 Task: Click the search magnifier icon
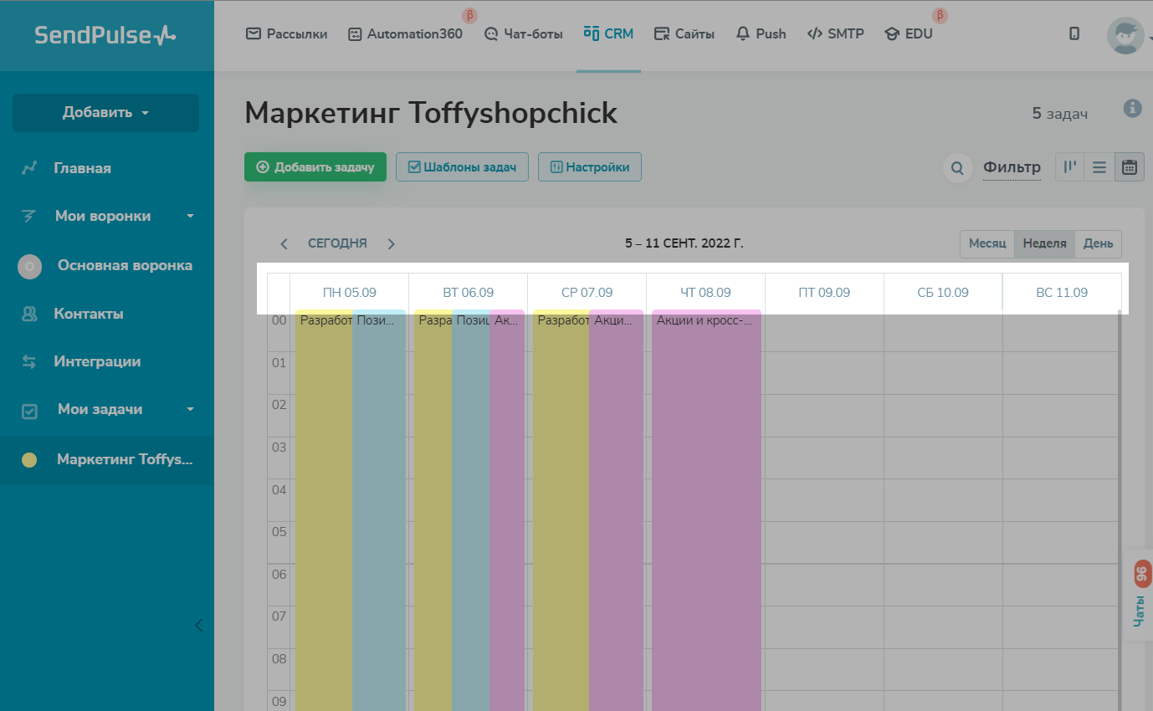click(x=957, y=167)
